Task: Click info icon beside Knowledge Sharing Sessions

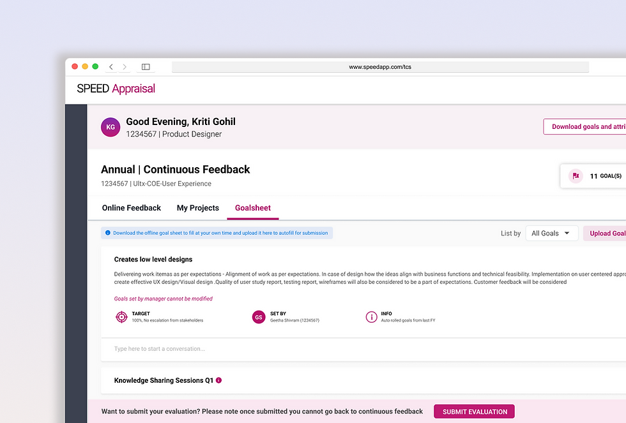Action: (219, 380)
